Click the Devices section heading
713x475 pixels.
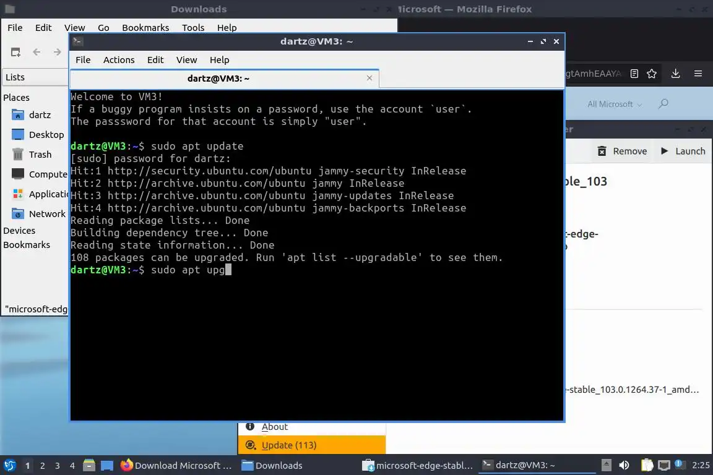(19, 231)
